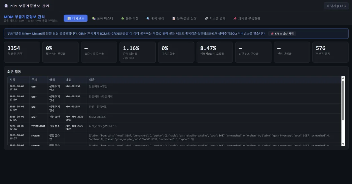The image size is (352, 184).
Task: Open the 등록·변경 신청 tab
Action: (x=184, y=18)
